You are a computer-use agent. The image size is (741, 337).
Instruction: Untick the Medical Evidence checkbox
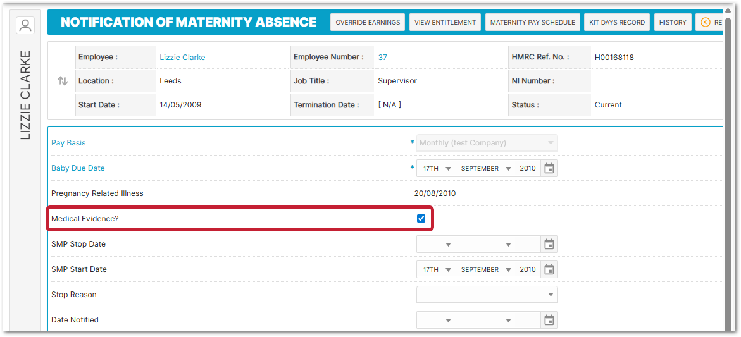[421, 219]
